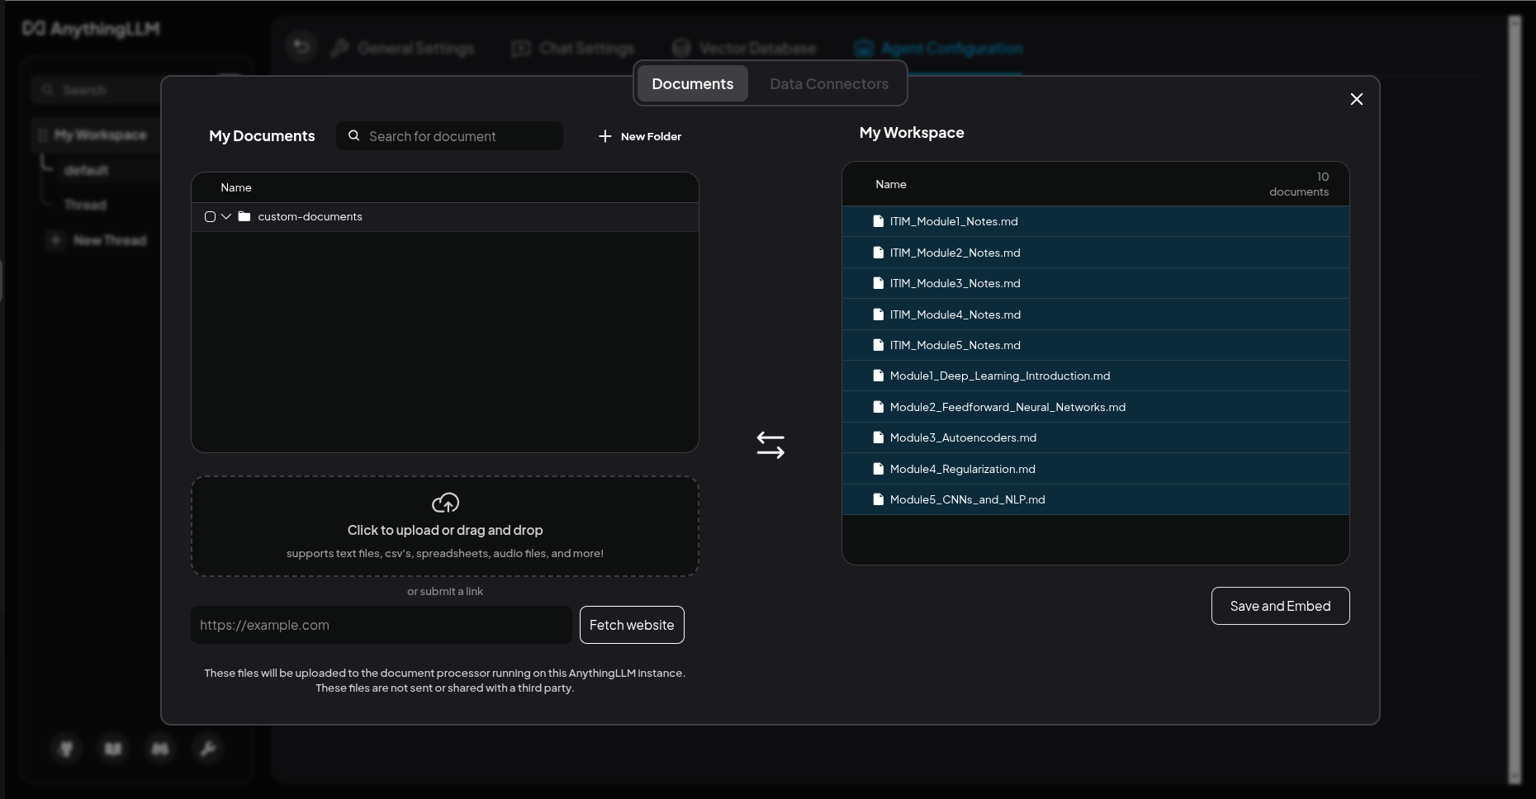Click the vertical scrollbar on the right edge
Screen dimensions: 1536x799
(1514, 399)
